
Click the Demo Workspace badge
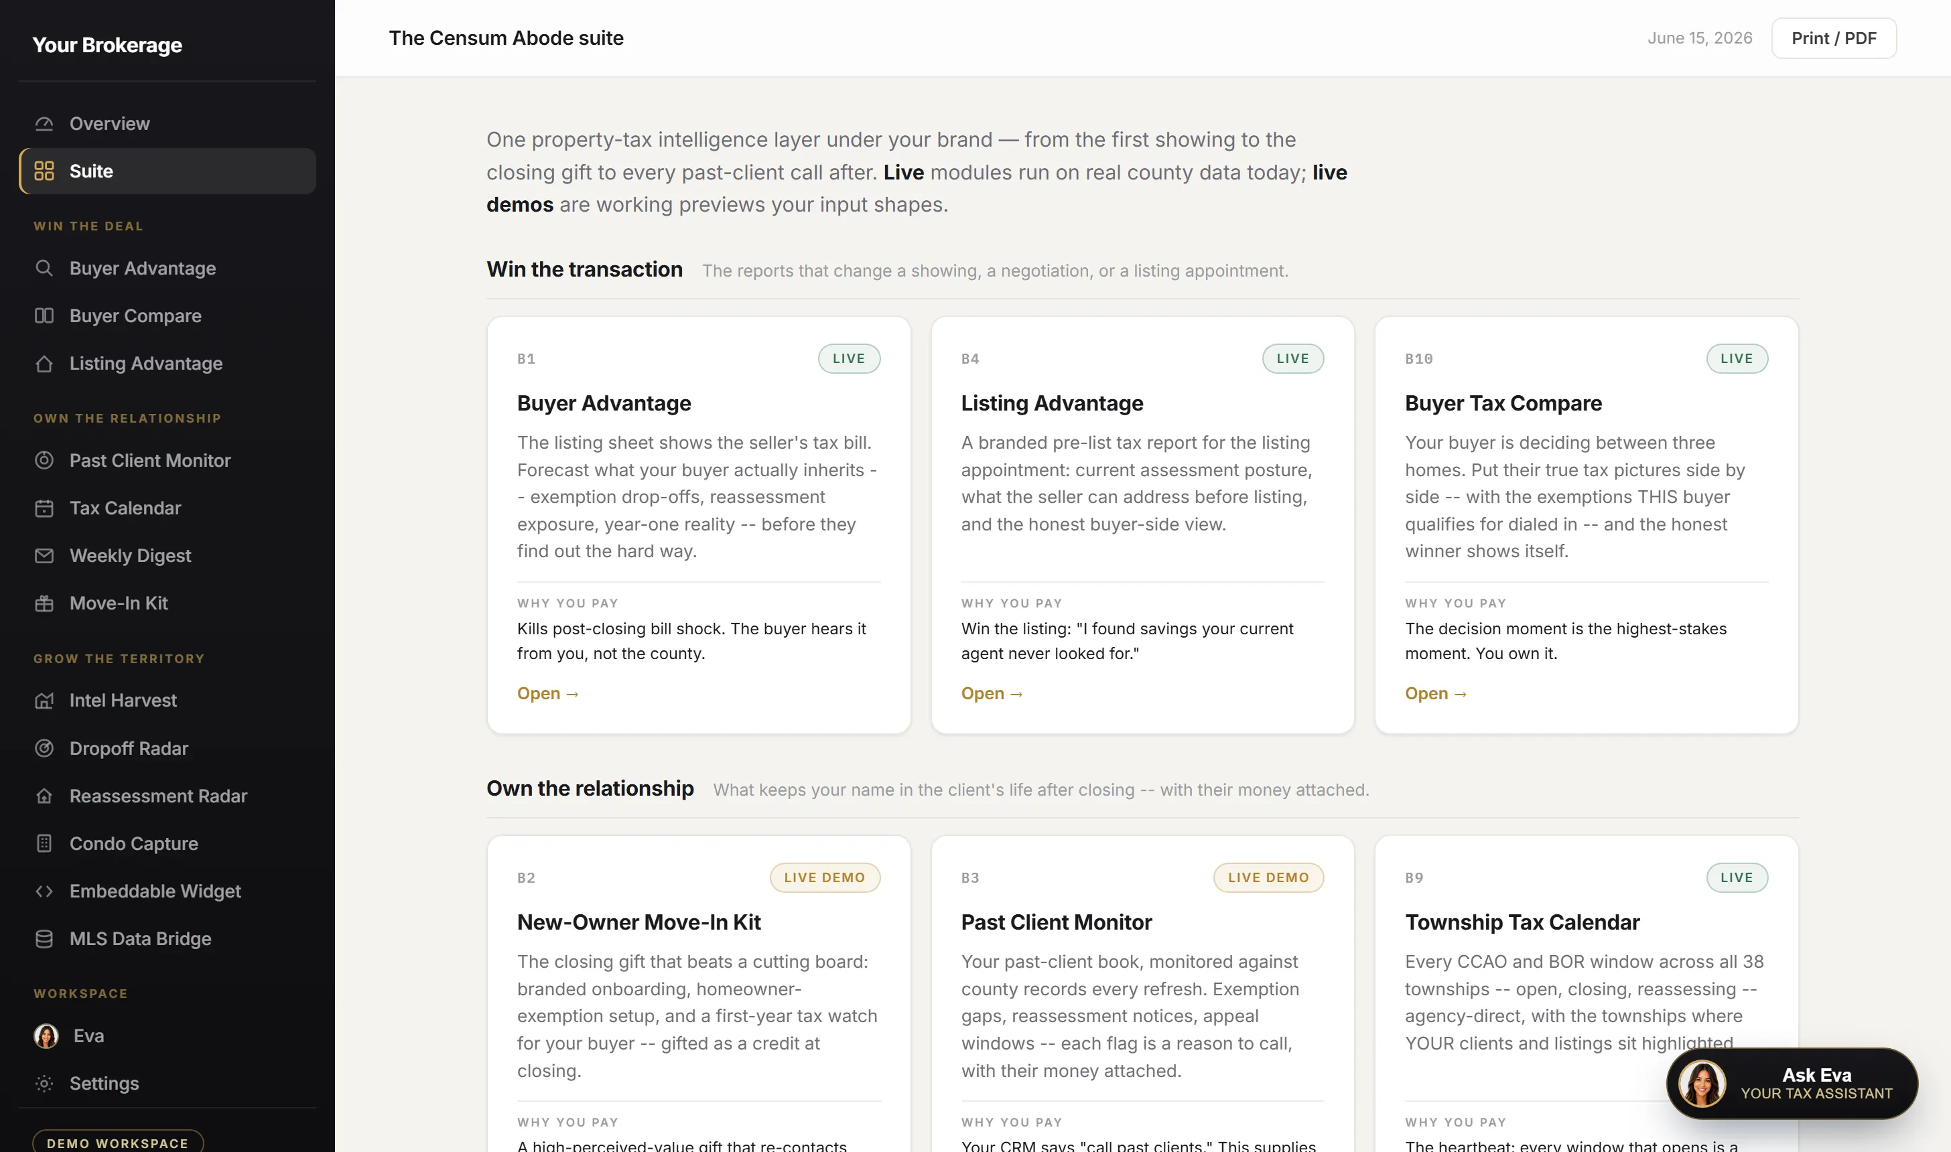[118, 1142]
